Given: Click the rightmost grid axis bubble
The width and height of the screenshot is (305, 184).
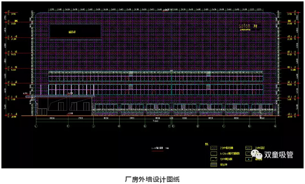Looking at the screenshot, I should click(x=275, y=126).
